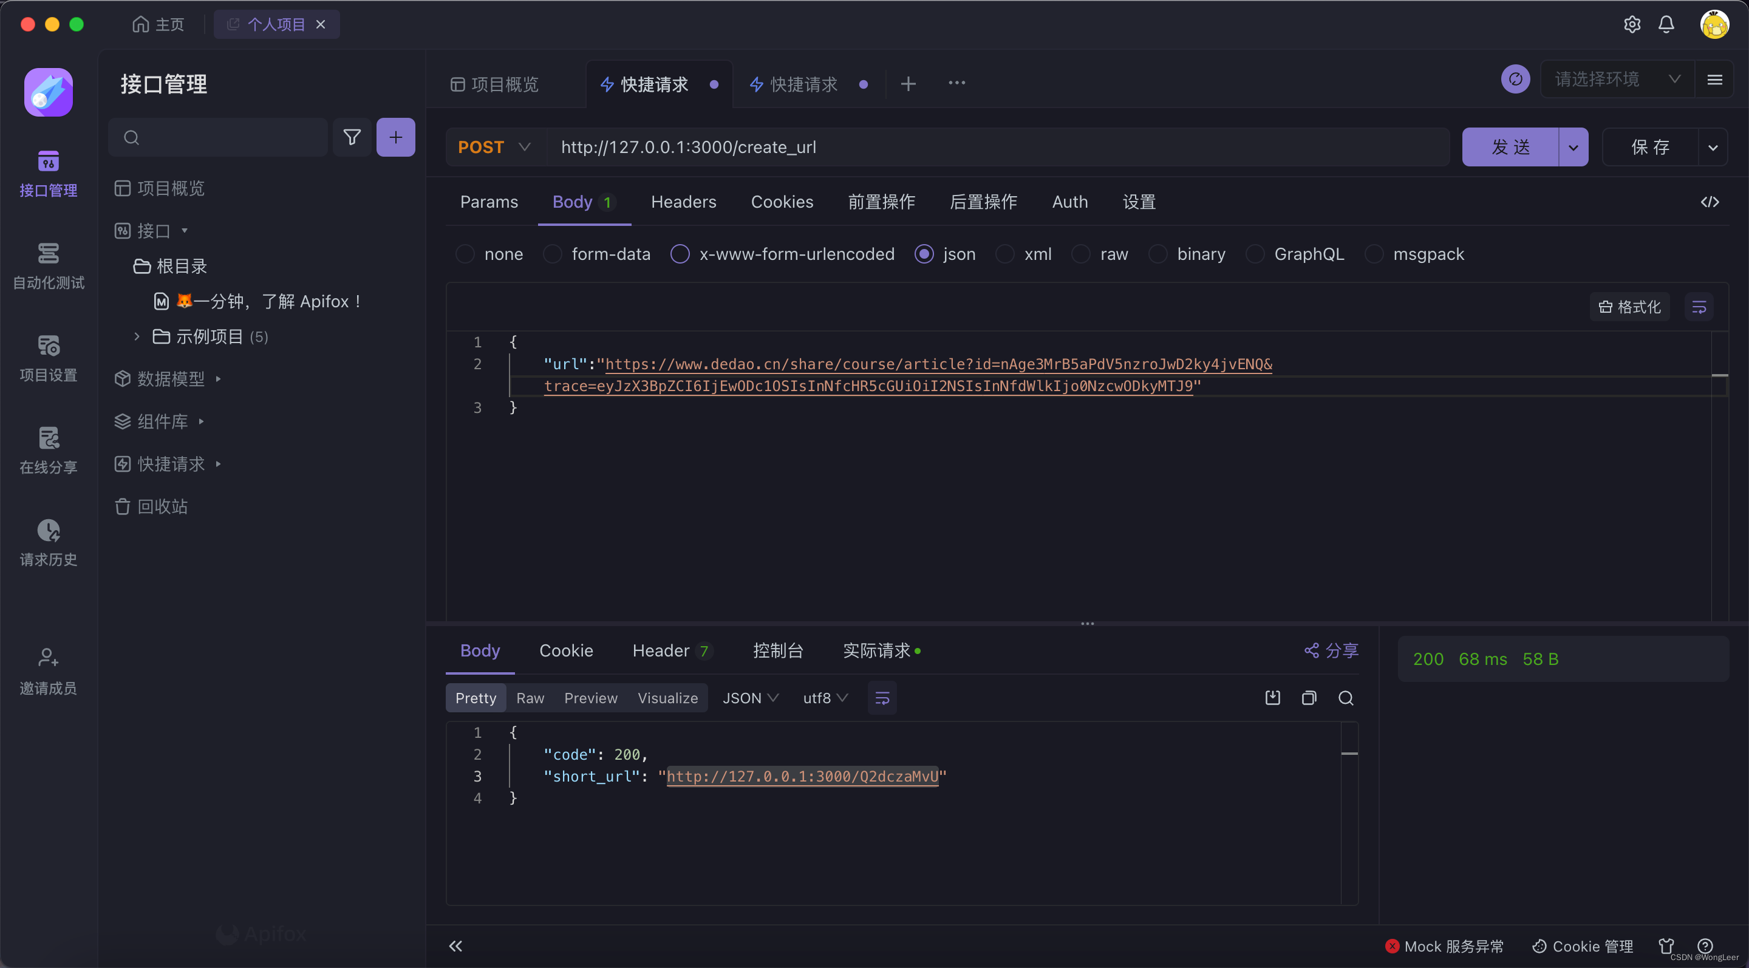
Task: Switch to the Headers request tab
Action: pyautogui.click(x=683, y=202)
